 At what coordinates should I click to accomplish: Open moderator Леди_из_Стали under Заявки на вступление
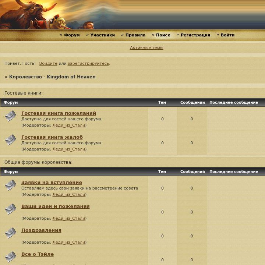click(69, 195)
